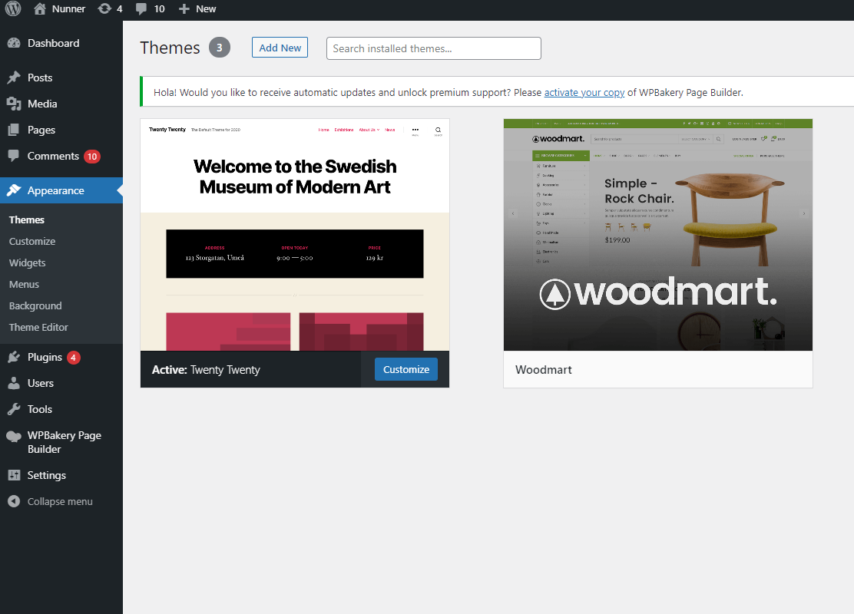854x614 pixels.
Task: Click the Dashboard gauge icon
Action: point(14,43)
